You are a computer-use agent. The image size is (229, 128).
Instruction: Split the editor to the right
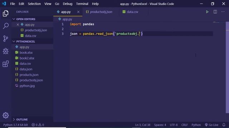point(215,12)
